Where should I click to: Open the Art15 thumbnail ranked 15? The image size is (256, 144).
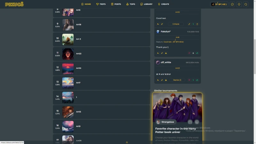68,112
